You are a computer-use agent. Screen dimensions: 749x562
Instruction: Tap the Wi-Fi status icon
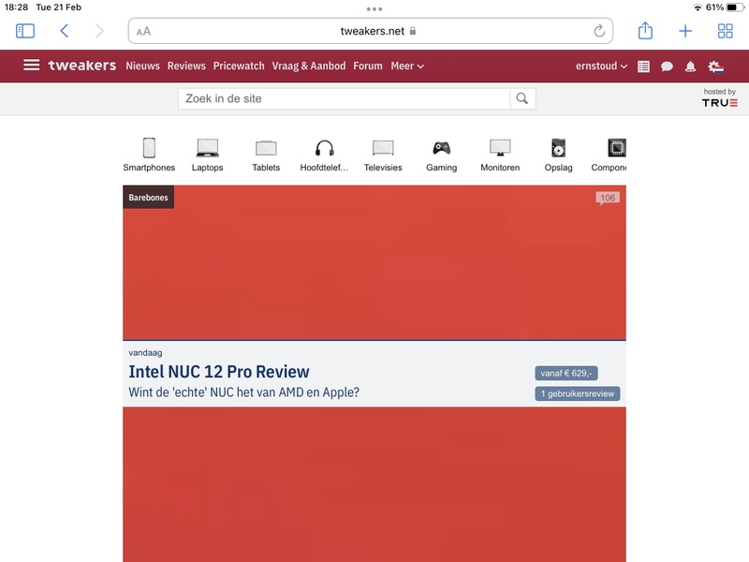point(698,7)
